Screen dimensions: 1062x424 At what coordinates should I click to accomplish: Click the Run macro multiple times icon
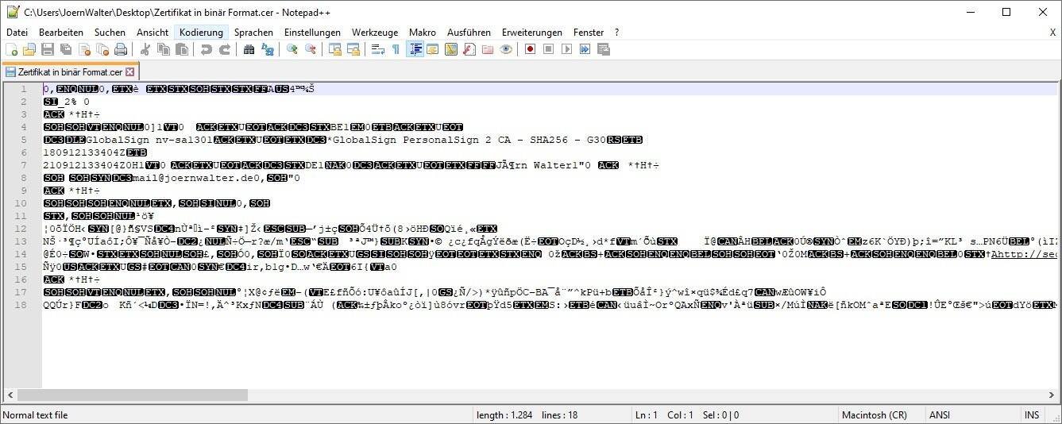pos(585,49)
